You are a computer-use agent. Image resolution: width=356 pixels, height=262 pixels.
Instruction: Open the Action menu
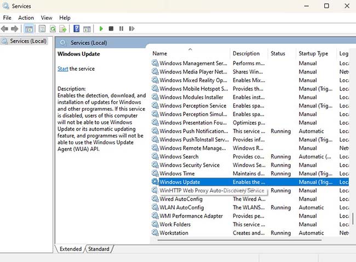(x=26, y=18)
